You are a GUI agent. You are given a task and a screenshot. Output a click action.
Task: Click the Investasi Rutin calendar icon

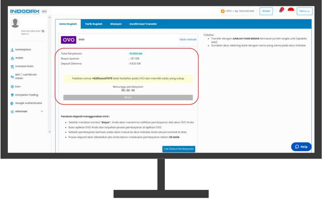(12, 66)
